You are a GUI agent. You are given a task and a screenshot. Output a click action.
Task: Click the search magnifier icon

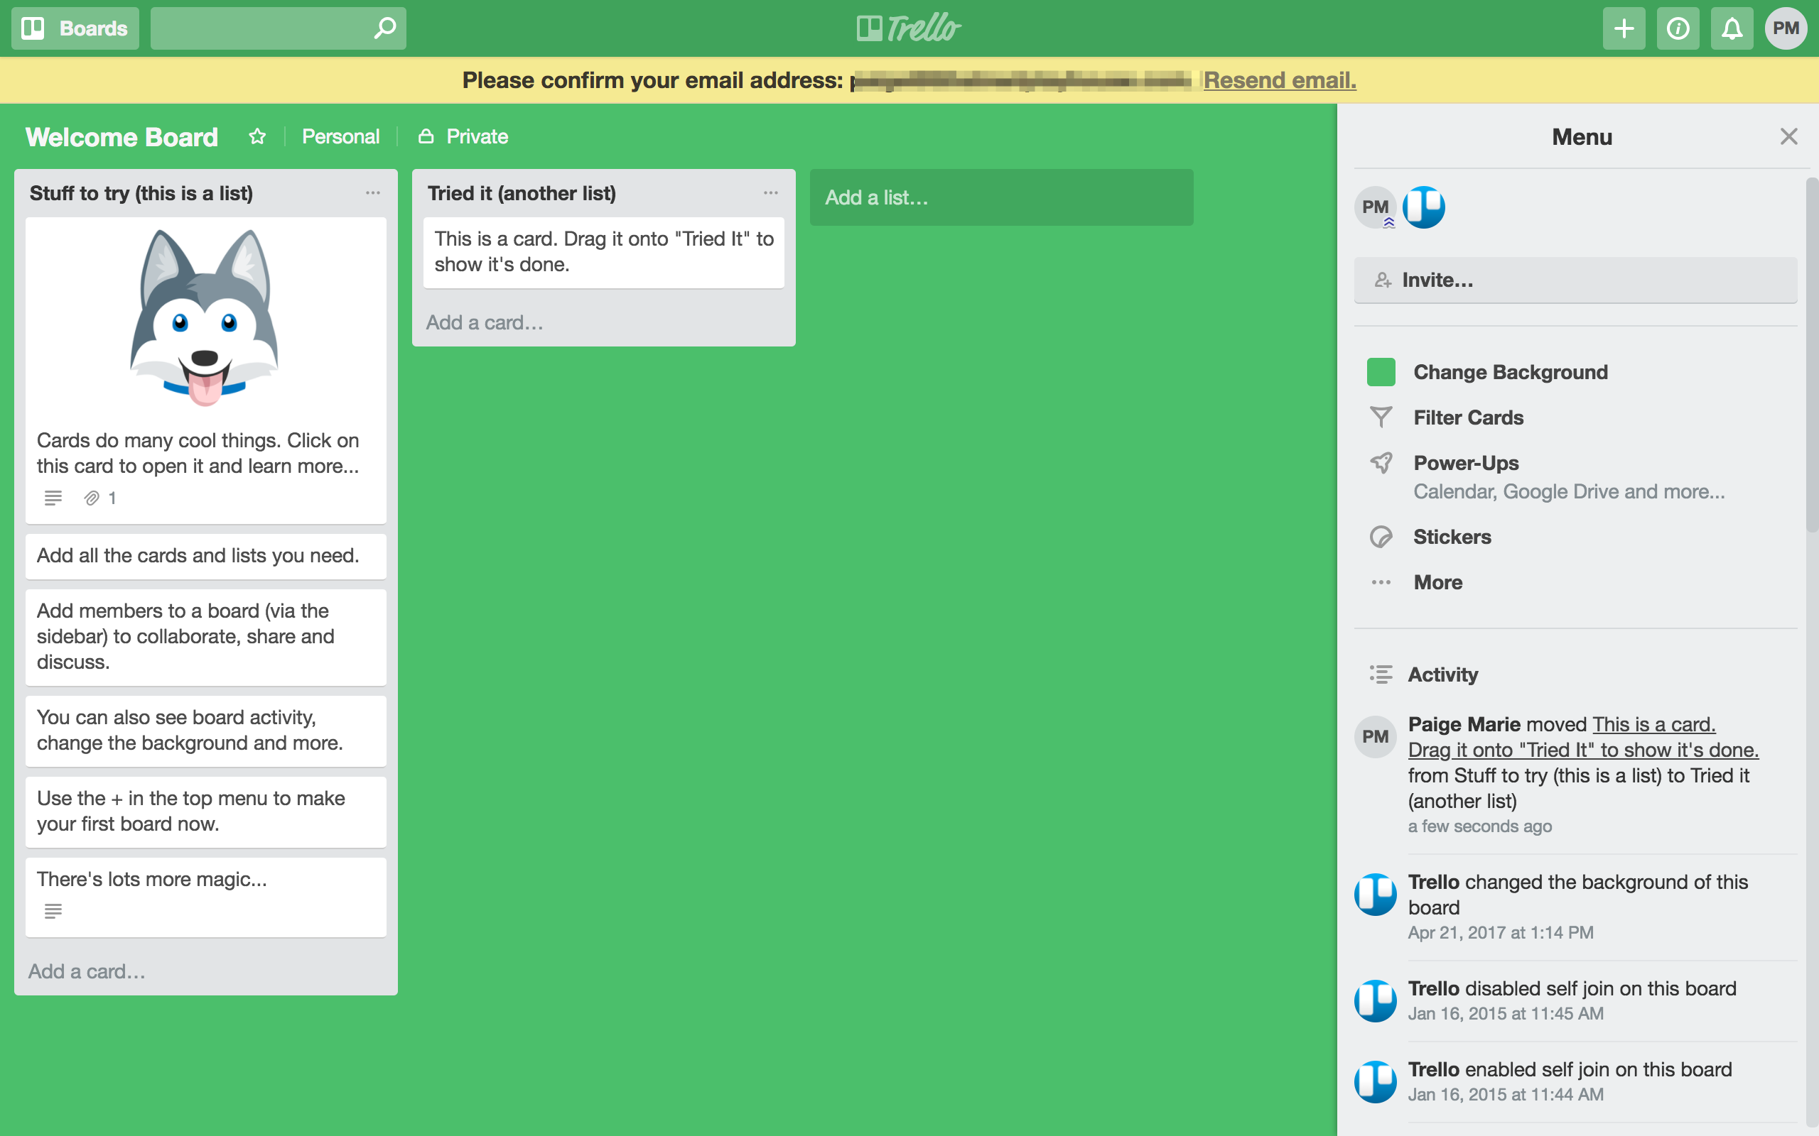pos(385,28)
